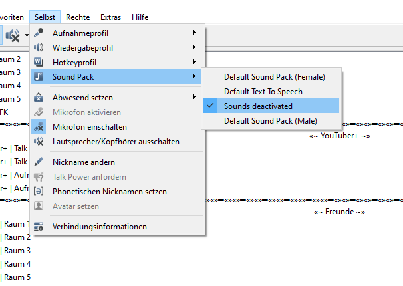
Task: Click the microphone icon beside Aufnahmeprofil
Action: pyautogui.click(x=39, y=33)
